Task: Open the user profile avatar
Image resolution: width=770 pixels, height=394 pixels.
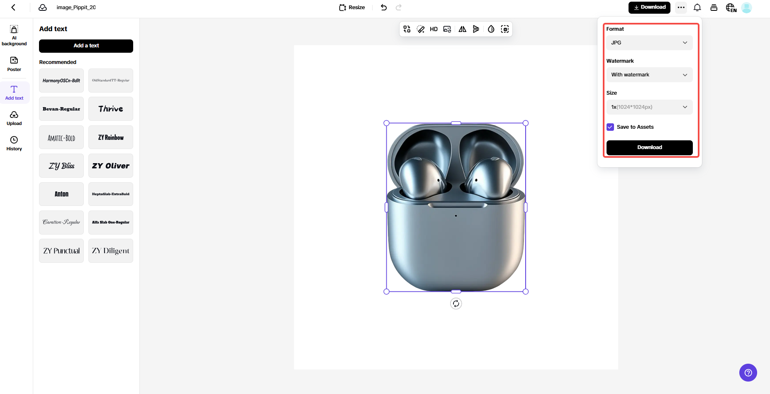Action: [746, 8]
